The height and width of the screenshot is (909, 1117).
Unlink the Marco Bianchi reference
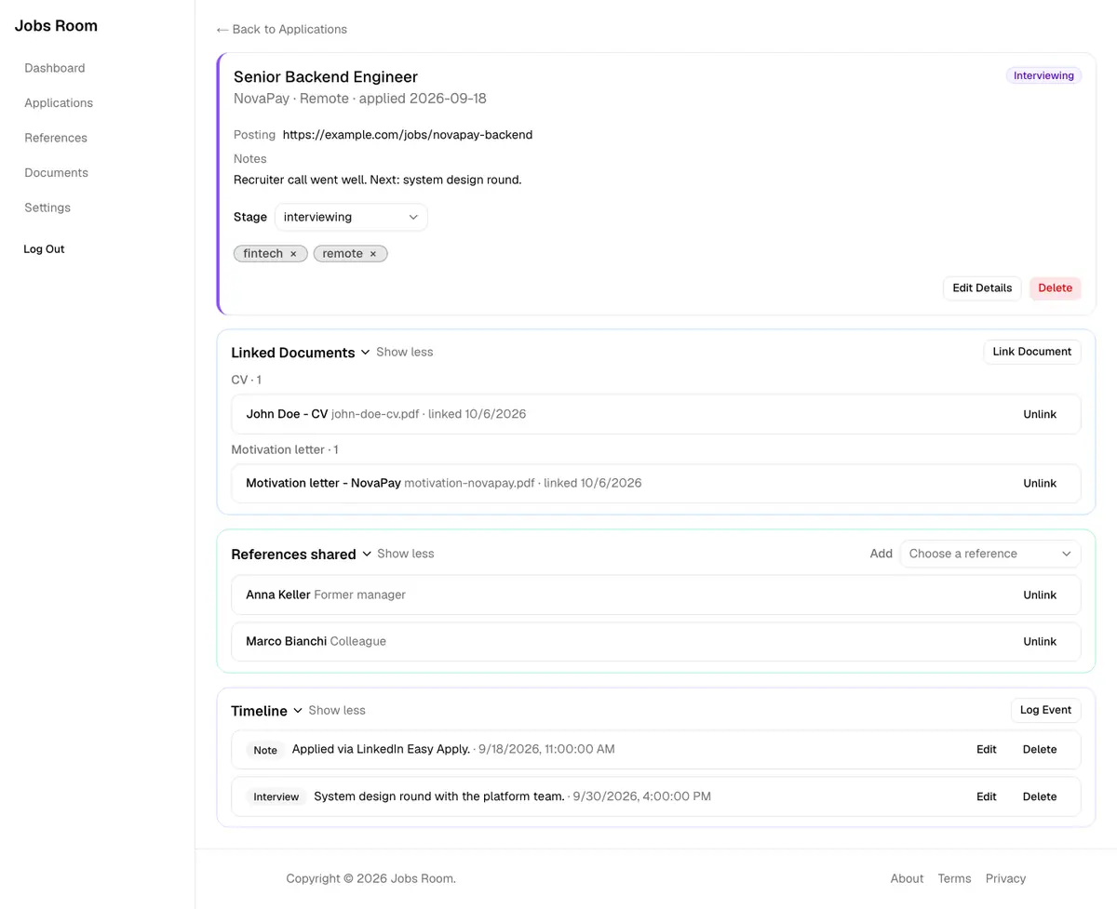point(1040,641)
